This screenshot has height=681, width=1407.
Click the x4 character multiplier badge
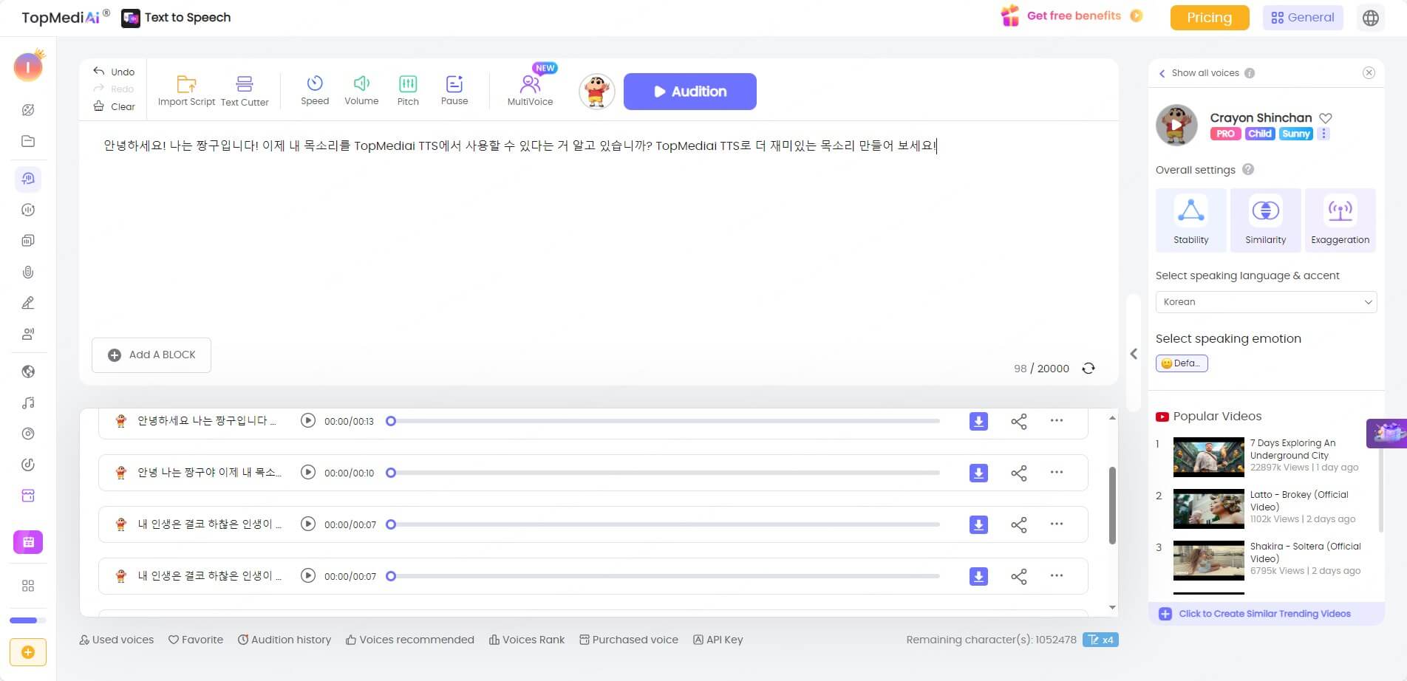coord(1100,640)
